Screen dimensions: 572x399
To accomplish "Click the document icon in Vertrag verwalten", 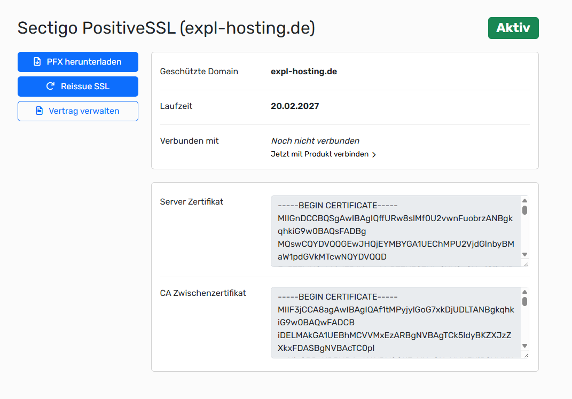I will (x=40, y=111).
